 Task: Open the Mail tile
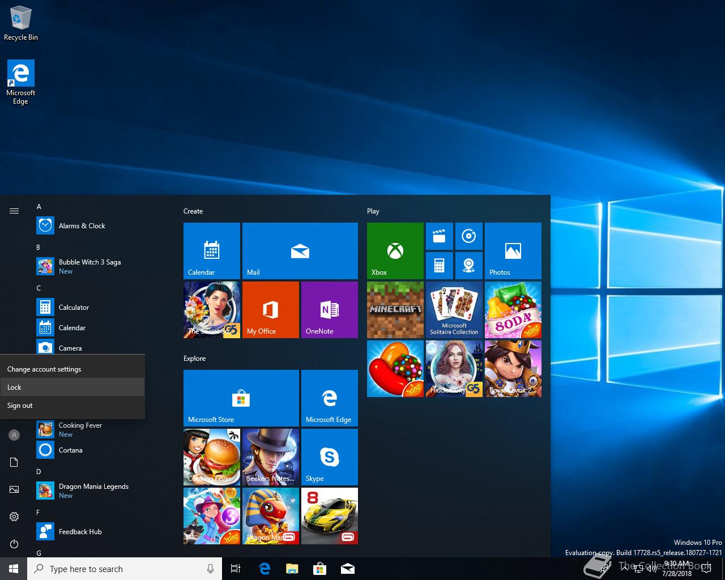point(300,251)
